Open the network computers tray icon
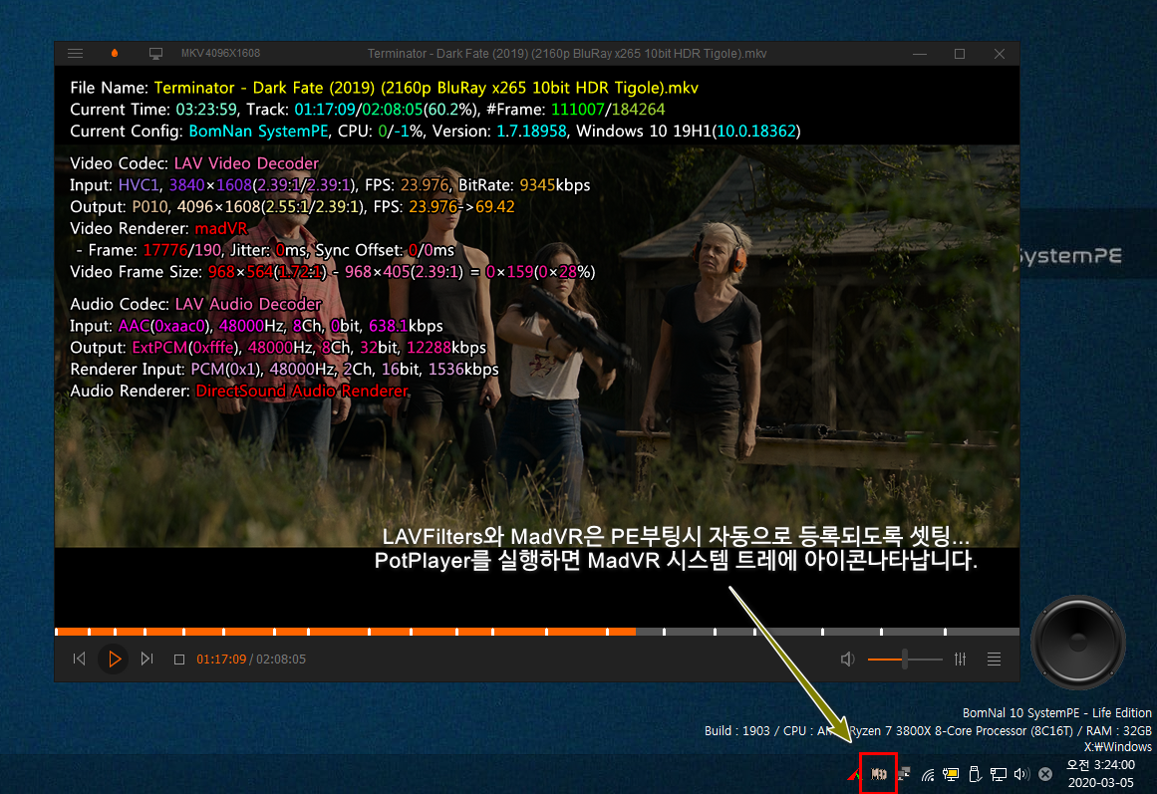 [904, 774]
